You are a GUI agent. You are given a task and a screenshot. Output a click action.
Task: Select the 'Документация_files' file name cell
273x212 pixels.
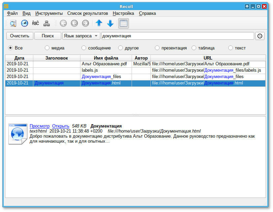point(106,77)
